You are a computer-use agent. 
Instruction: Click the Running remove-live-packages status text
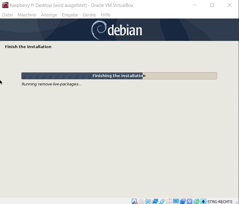51,84
